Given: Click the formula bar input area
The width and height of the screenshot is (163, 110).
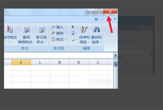Looking at the screenshot, I should (x=59, y=56).
